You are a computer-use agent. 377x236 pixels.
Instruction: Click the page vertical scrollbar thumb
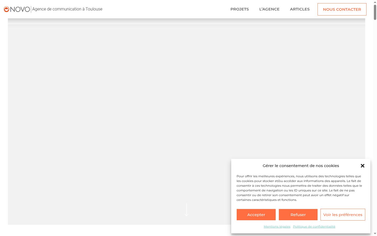pos(375,12)
